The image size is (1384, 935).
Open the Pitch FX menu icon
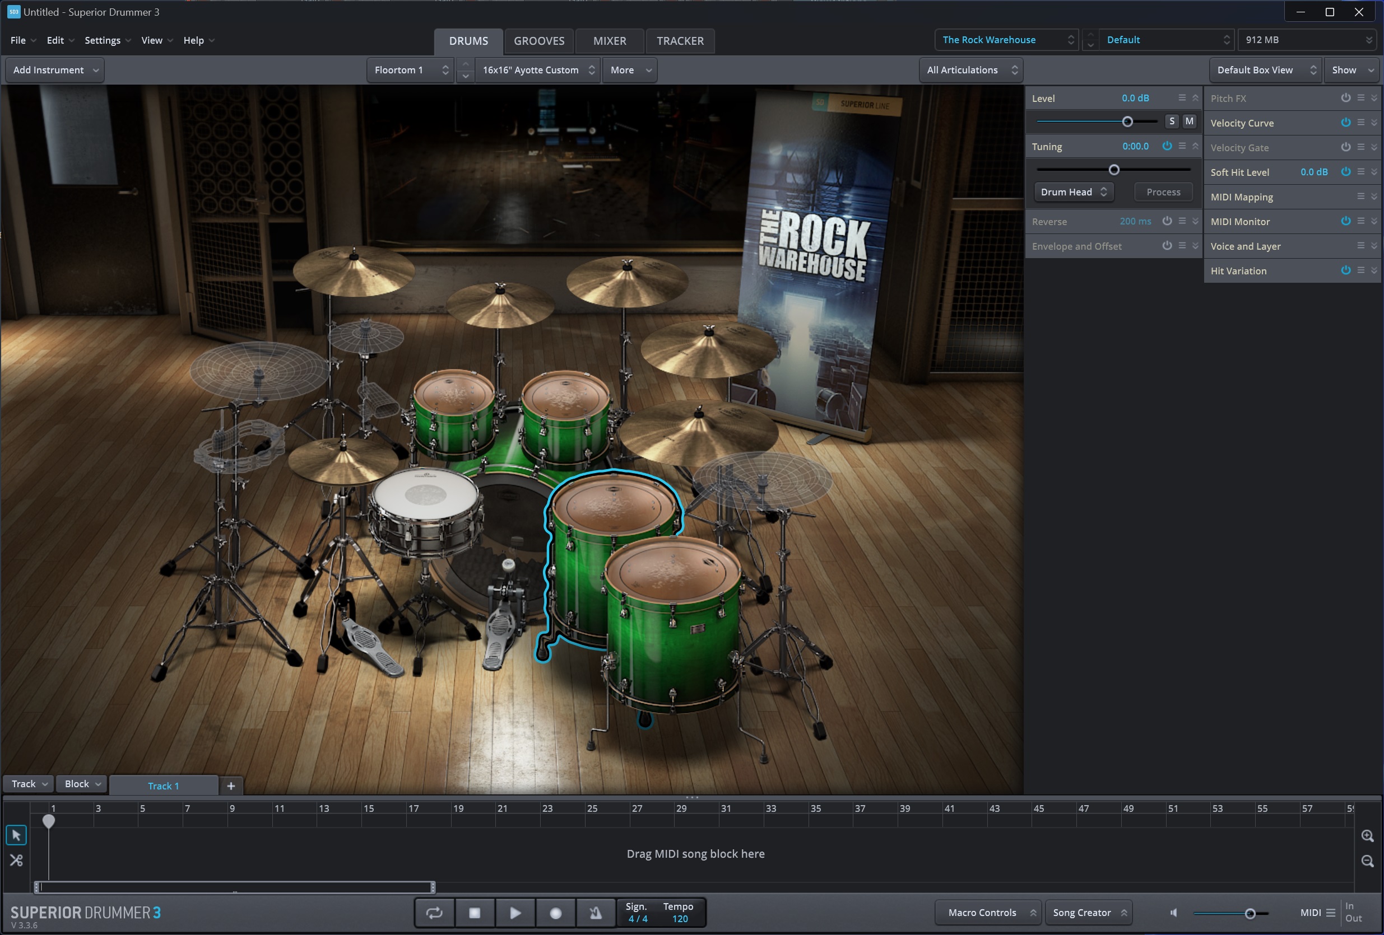1361,97
